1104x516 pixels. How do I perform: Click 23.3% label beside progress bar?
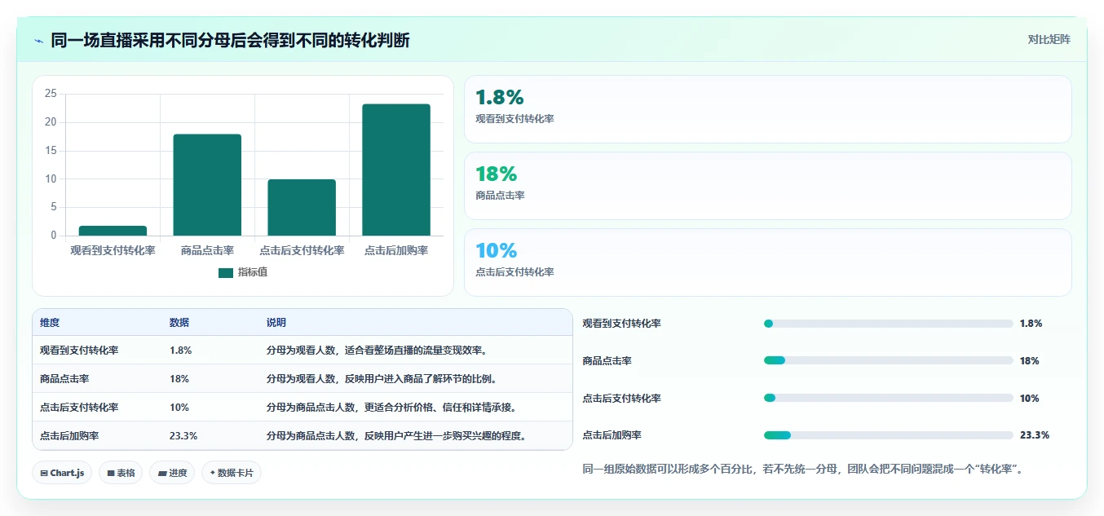1034,435
